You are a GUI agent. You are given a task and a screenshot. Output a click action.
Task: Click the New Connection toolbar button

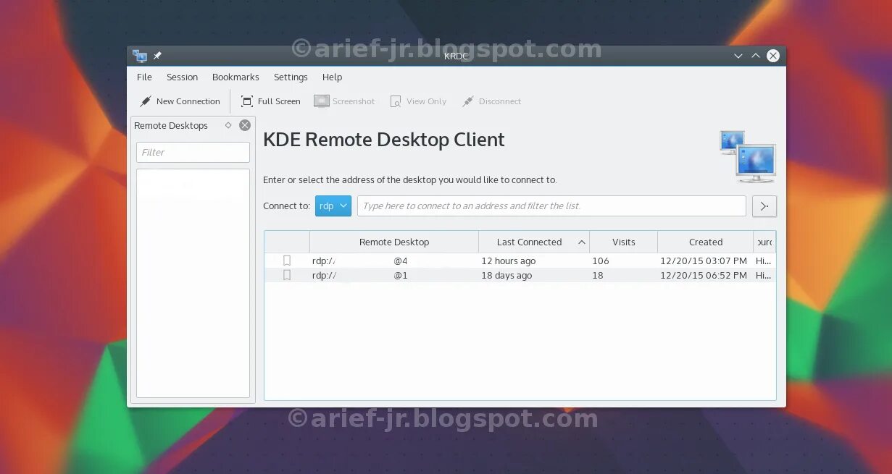[180, 101]
